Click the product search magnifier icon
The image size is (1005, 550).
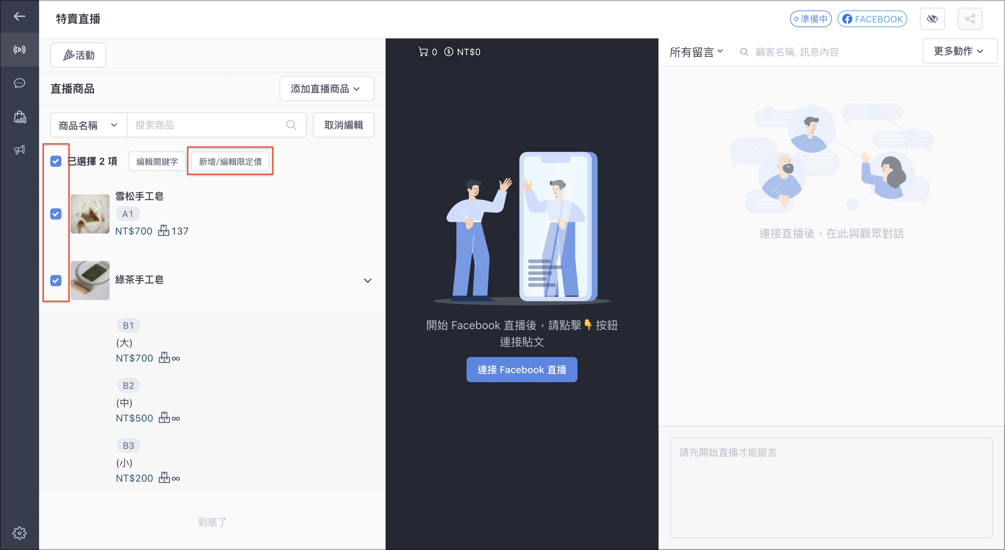click(x=291, y=125)
